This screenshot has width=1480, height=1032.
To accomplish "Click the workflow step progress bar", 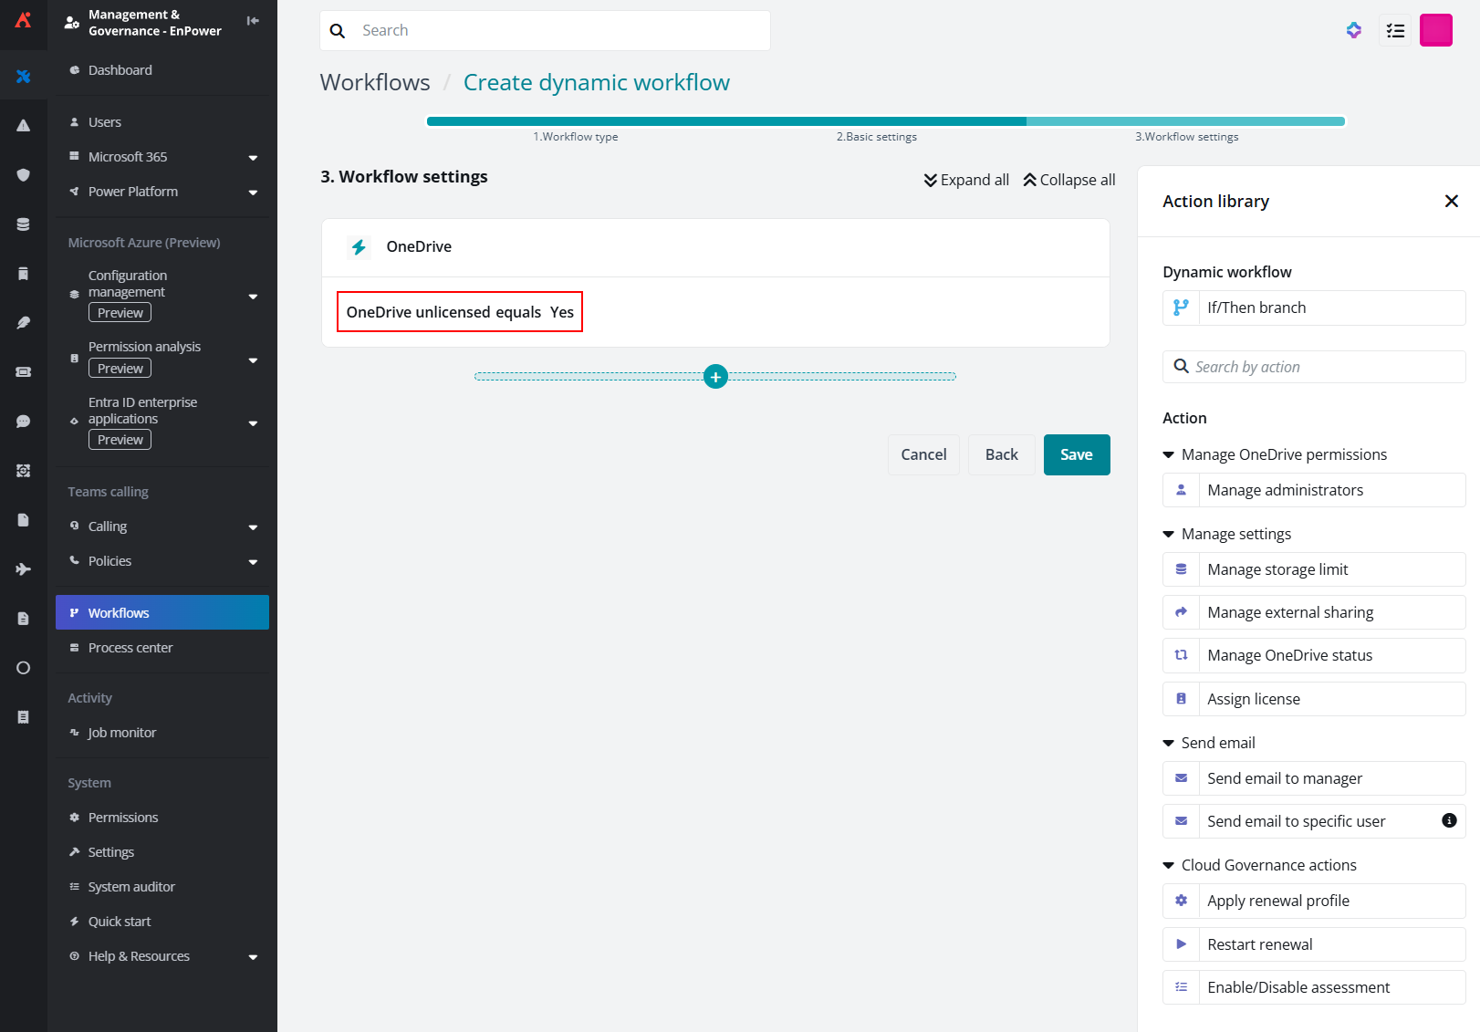I will (x=885, y=121).
